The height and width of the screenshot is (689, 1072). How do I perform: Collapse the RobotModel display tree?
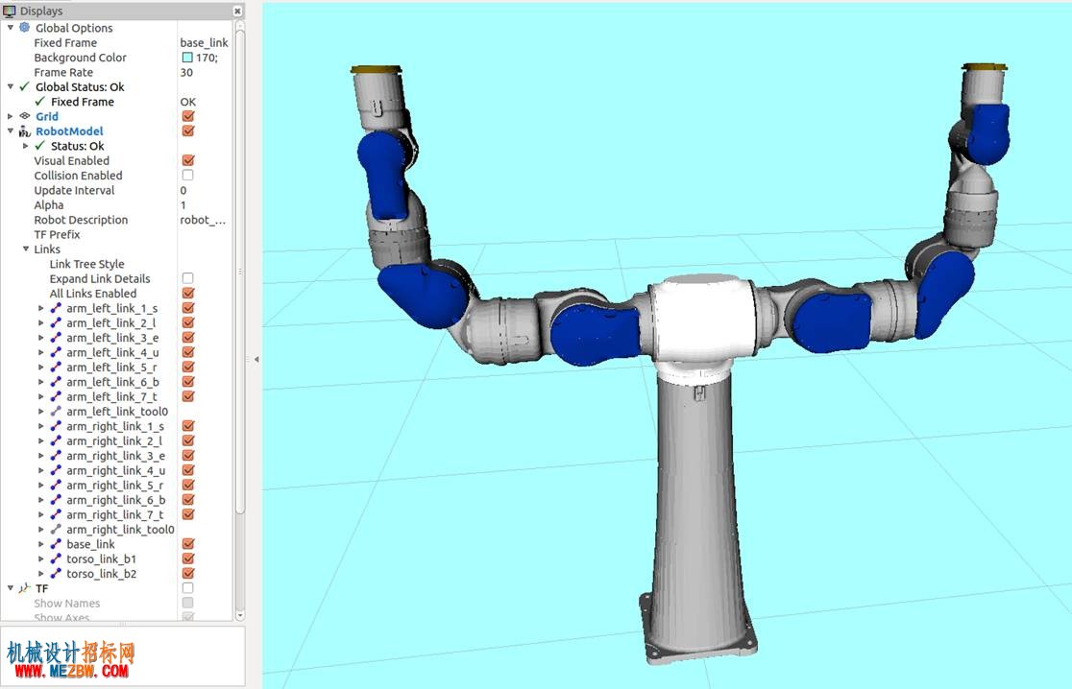click(11, 131)
